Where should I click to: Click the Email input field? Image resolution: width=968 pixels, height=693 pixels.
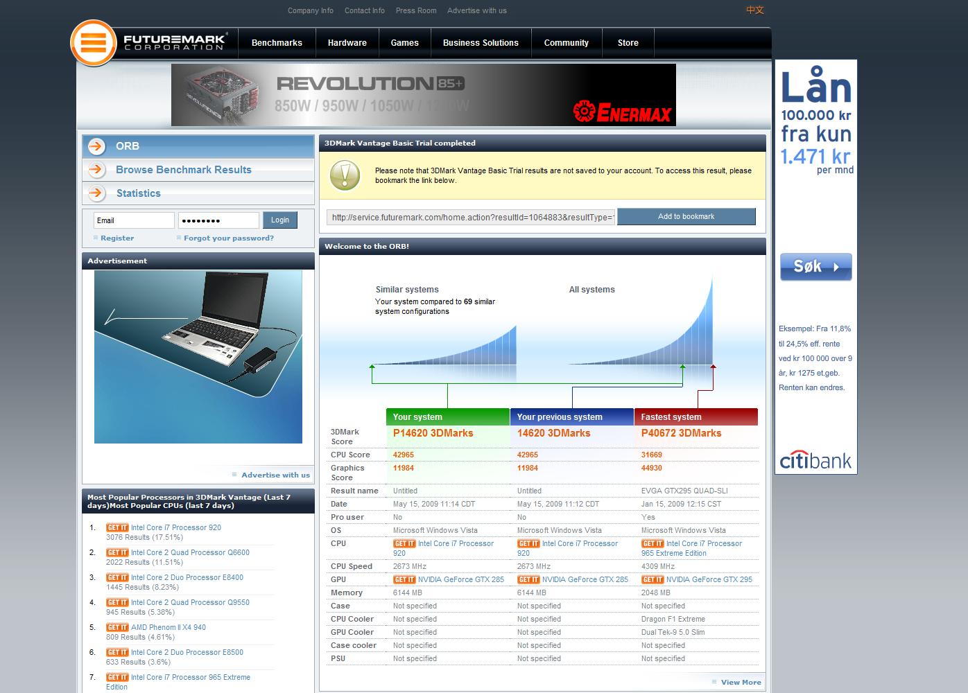(x=134, y=220)
